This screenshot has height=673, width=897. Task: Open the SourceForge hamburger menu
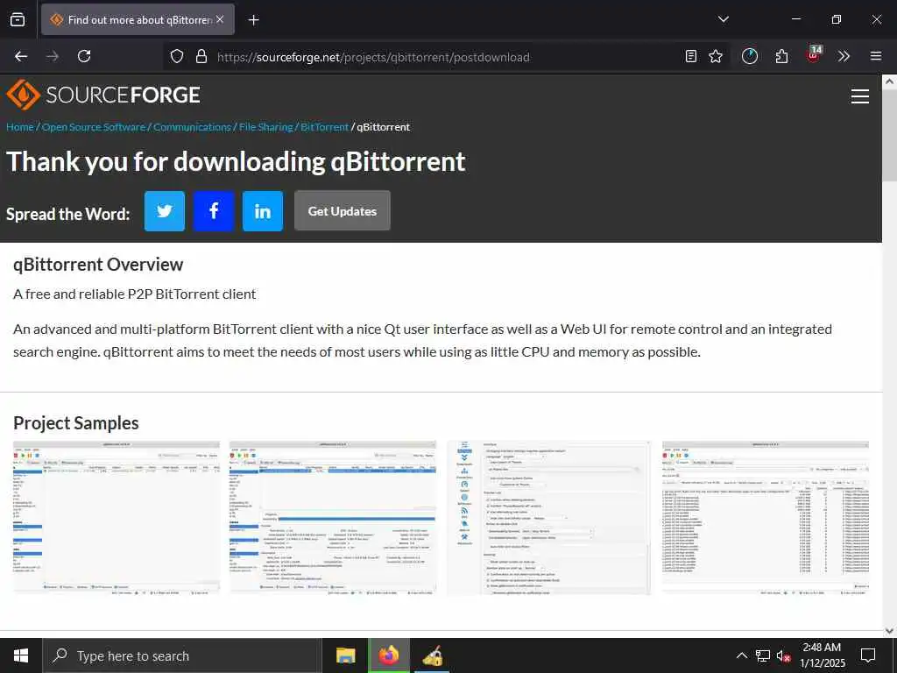click(860, 96)
